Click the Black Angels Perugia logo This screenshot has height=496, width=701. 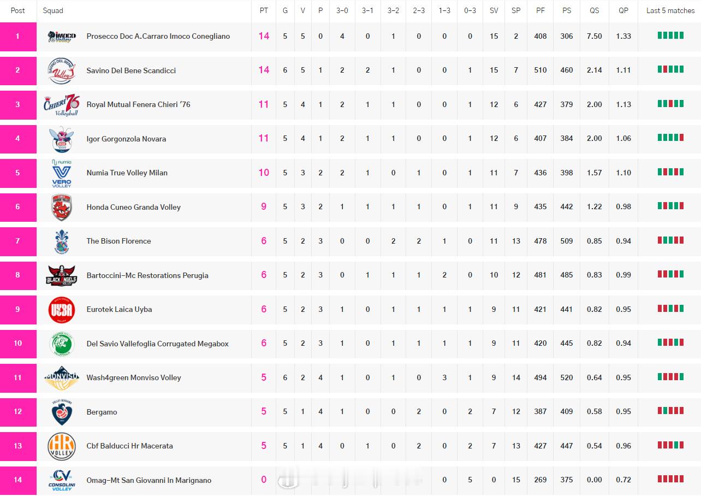click(62, 275)
